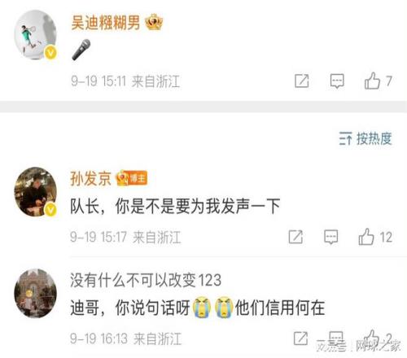Like 孙发京's comment with 12 likes

pos(366,237)
